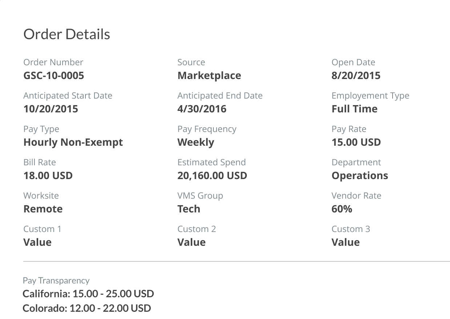This screenshot has height=319, width=450.
Task: Select the value under Custom 1
Action: [x=37, y=242]
